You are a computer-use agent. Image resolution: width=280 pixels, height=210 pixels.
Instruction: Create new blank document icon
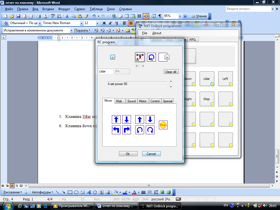point(5,16)
